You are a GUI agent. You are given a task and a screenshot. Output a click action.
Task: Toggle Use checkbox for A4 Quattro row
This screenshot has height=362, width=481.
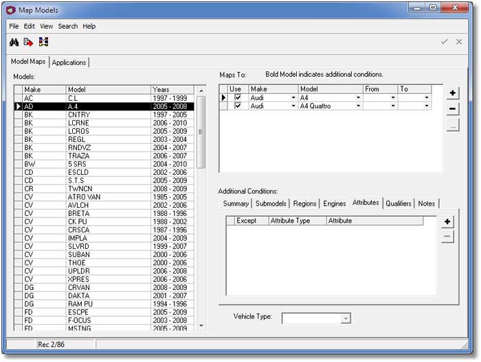pyautogui.click(x=238, y=106)
